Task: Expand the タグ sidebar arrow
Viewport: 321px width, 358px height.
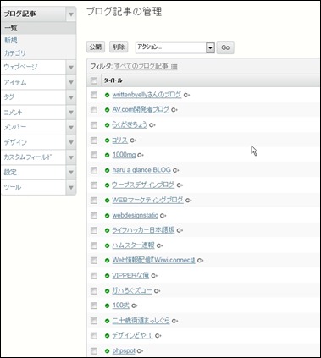Action: pyautogui.click(x=71, y=97)
